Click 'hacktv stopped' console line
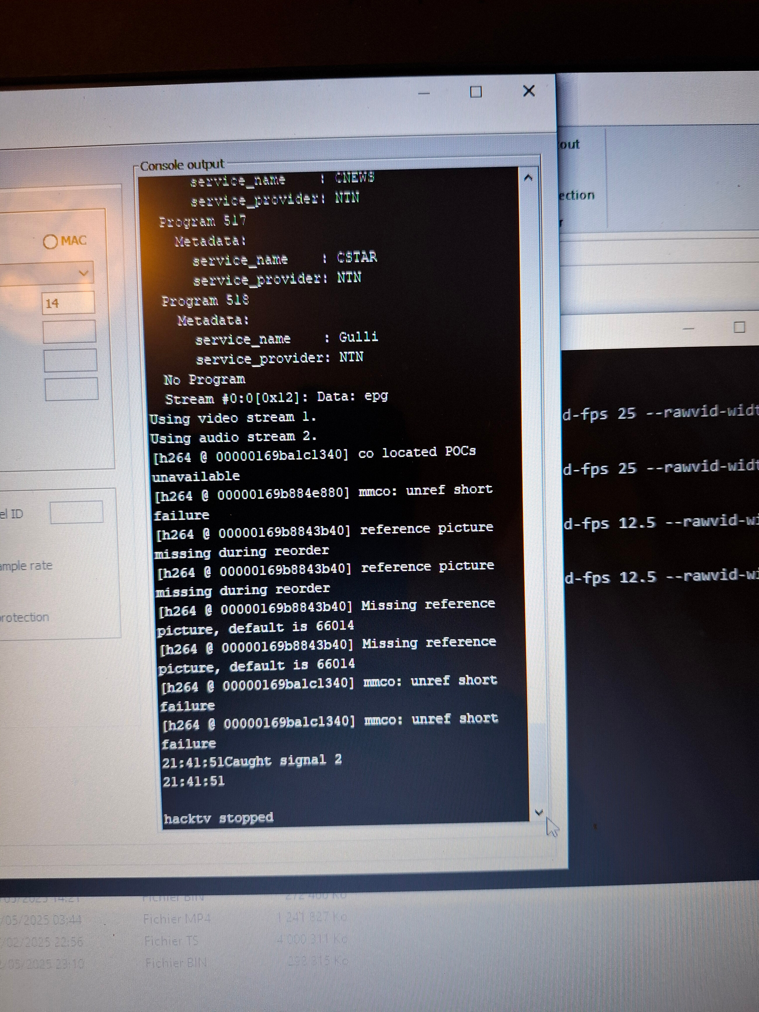Viewport: 759px width, 1012px height. (219, 818)
